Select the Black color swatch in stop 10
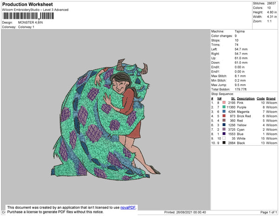 (224, 142)
